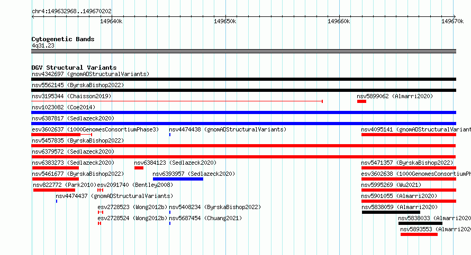Open nsv6393957 (Sedlazeck2020) label
The width and height of the screenshot is (471, 255).
point(194,174)
